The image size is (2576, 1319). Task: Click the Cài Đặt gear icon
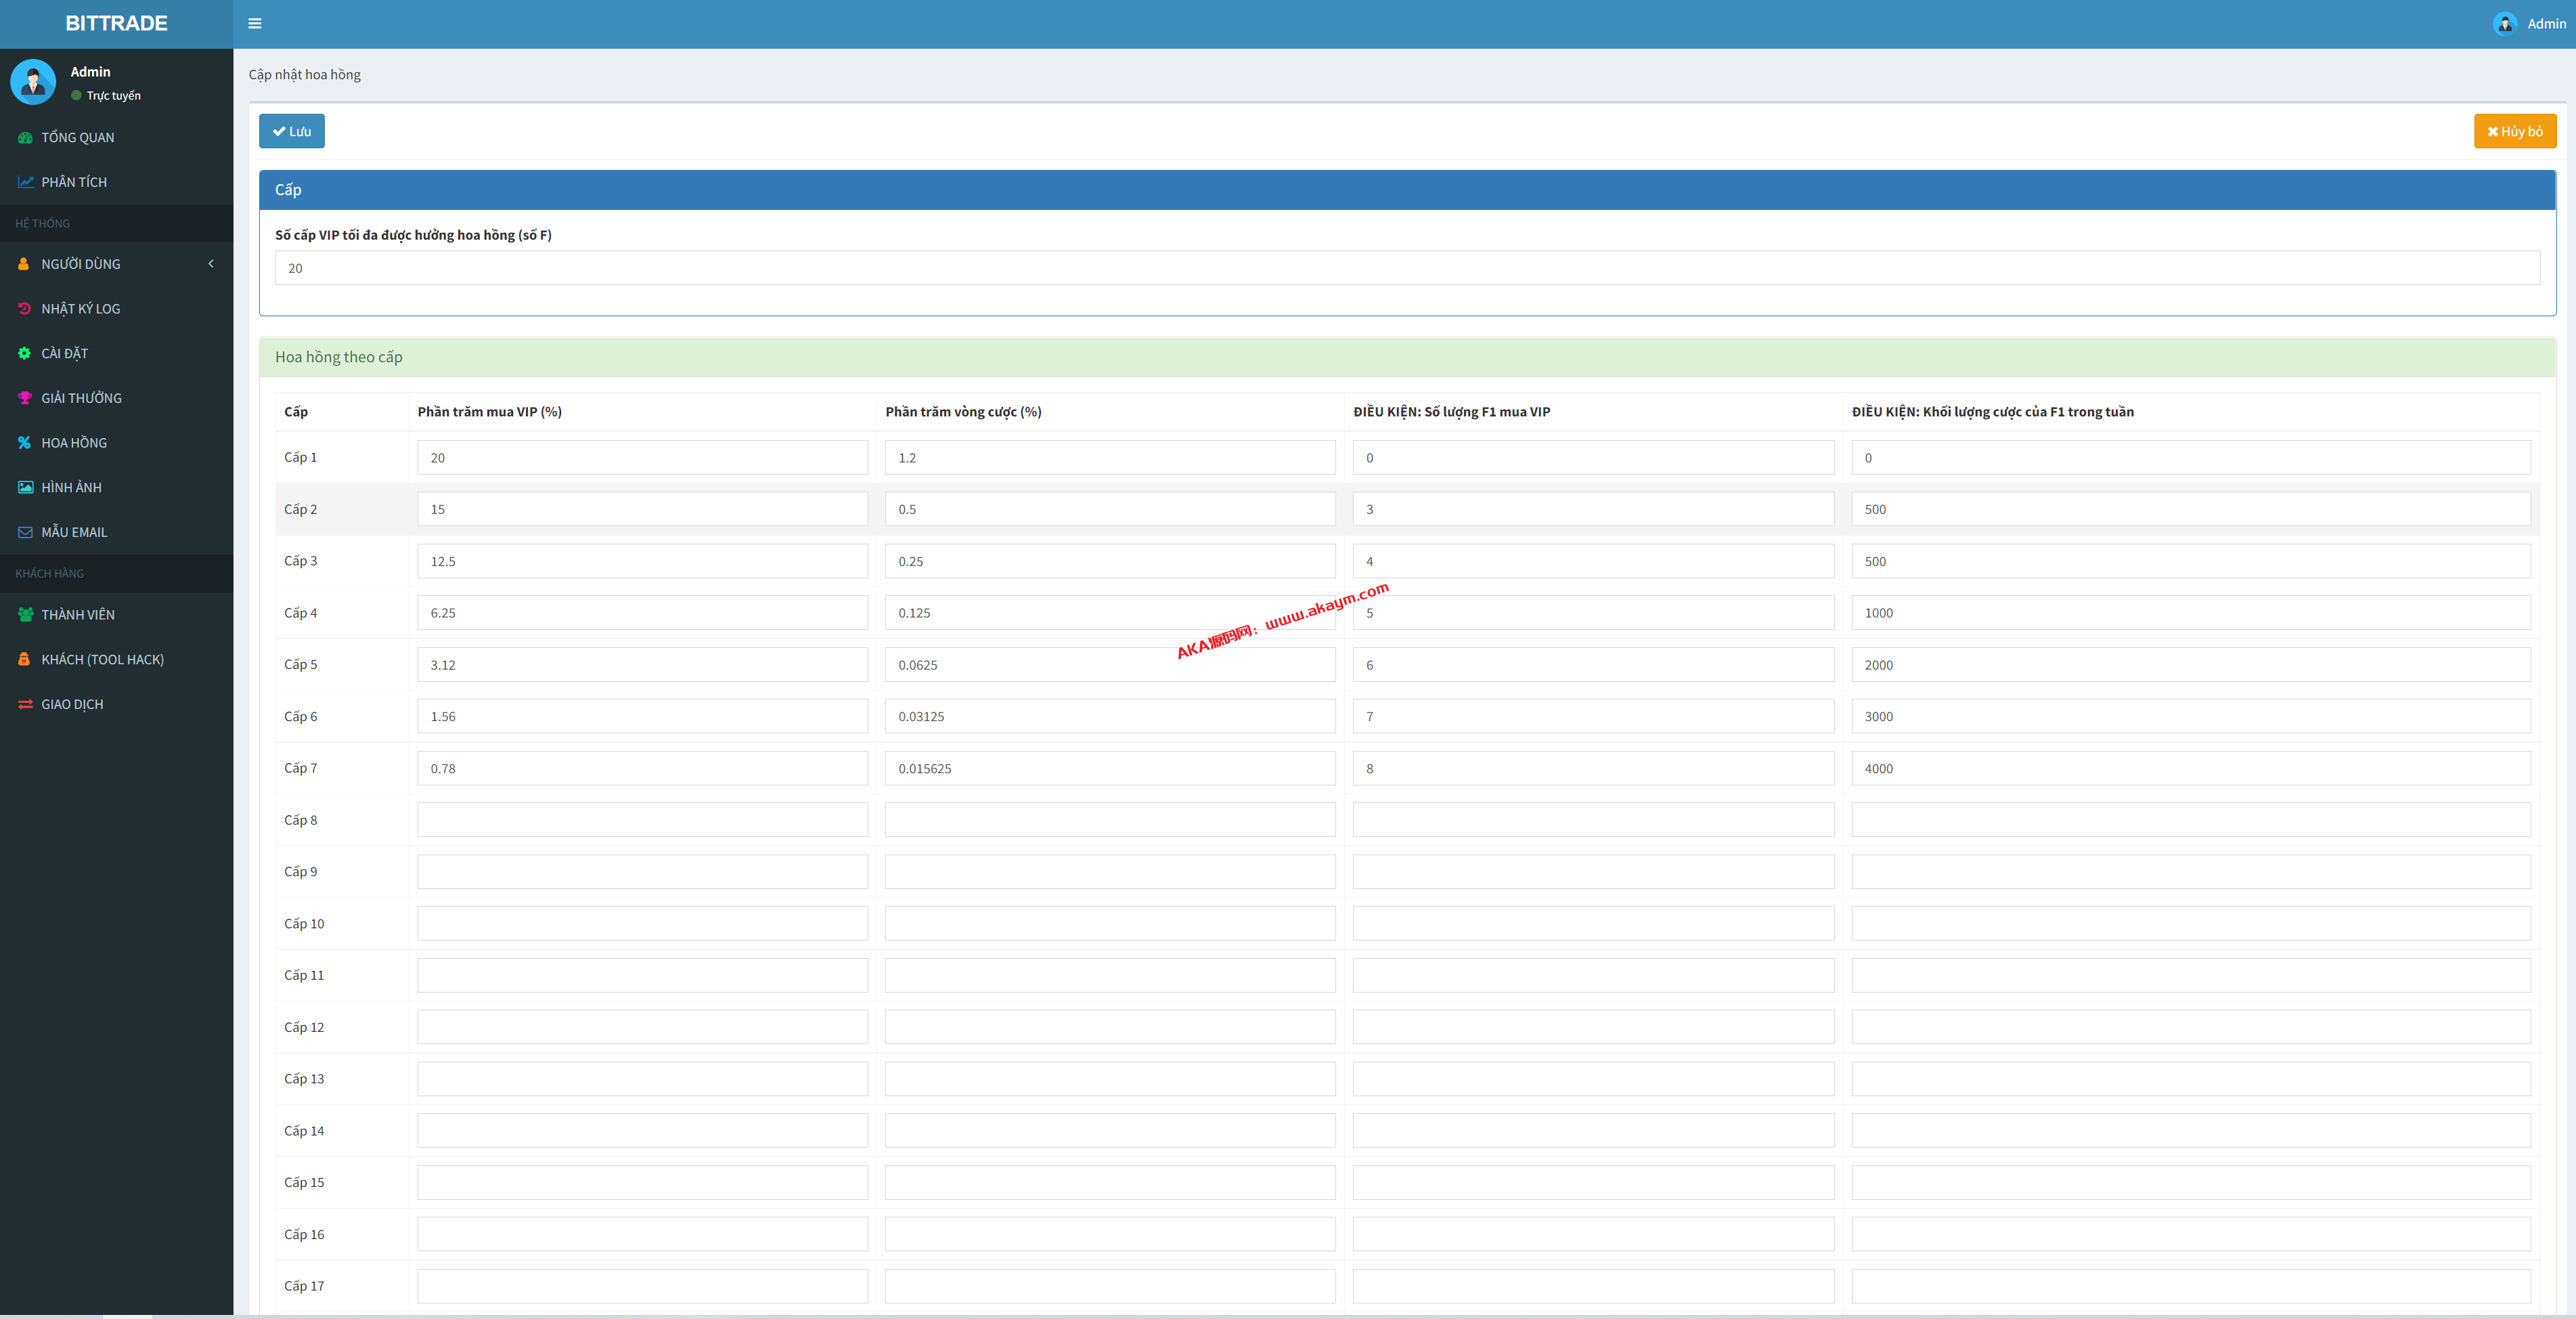[x=25, y=353]
